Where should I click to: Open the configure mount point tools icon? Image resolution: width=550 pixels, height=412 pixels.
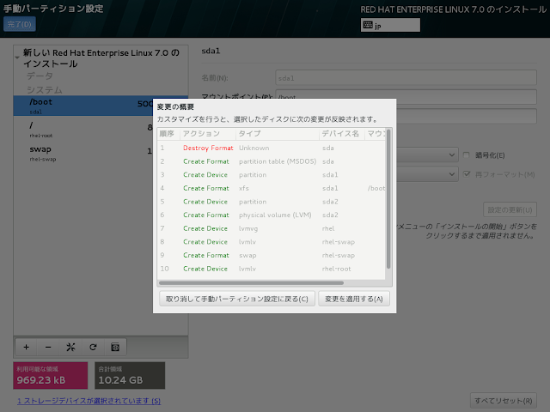click(70, 347)
